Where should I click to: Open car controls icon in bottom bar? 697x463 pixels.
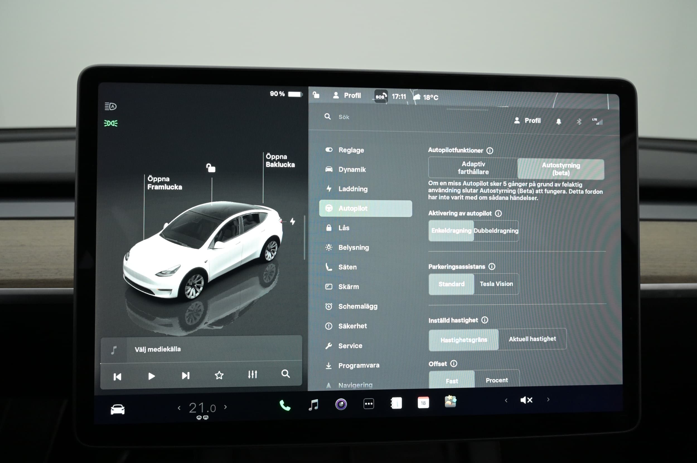117,409
